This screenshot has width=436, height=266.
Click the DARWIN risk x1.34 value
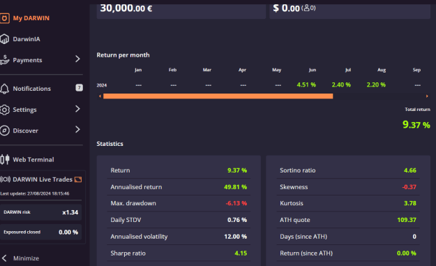70,212
